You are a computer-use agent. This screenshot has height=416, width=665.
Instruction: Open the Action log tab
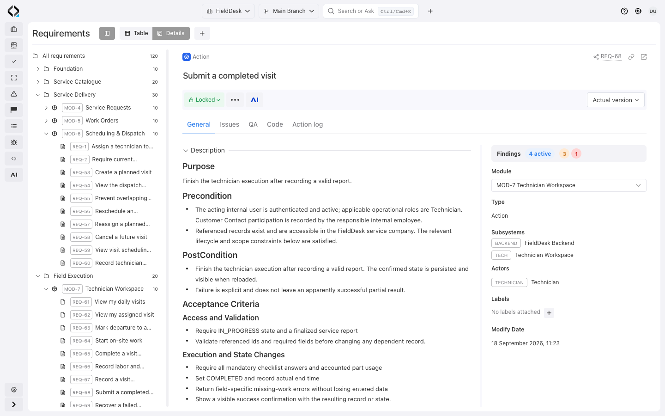[308, 125]
